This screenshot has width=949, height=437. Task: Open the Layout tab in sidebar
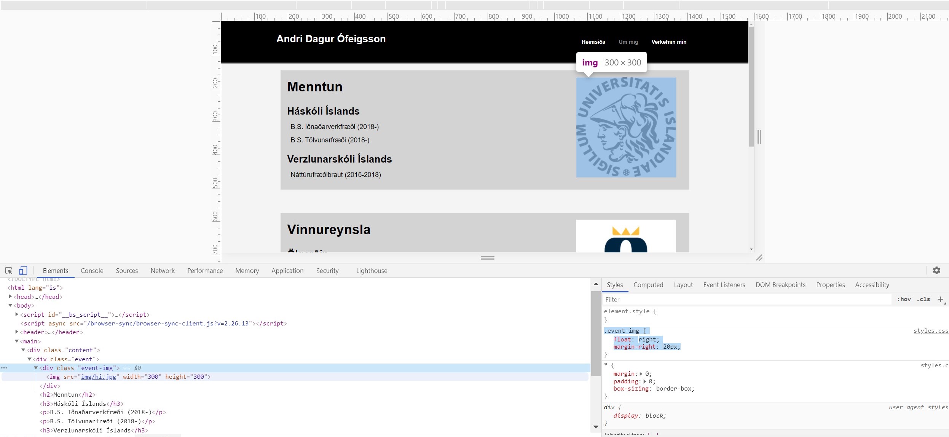click(x=683, y=285)
